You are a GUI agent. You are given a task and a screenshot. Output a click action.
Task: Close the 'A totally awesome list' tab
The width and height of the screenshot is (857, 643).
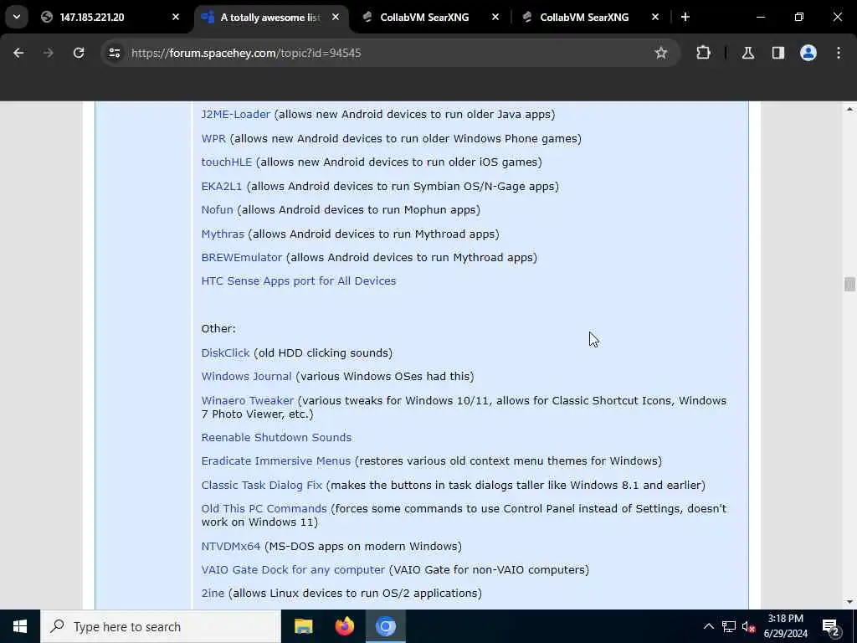336,17
